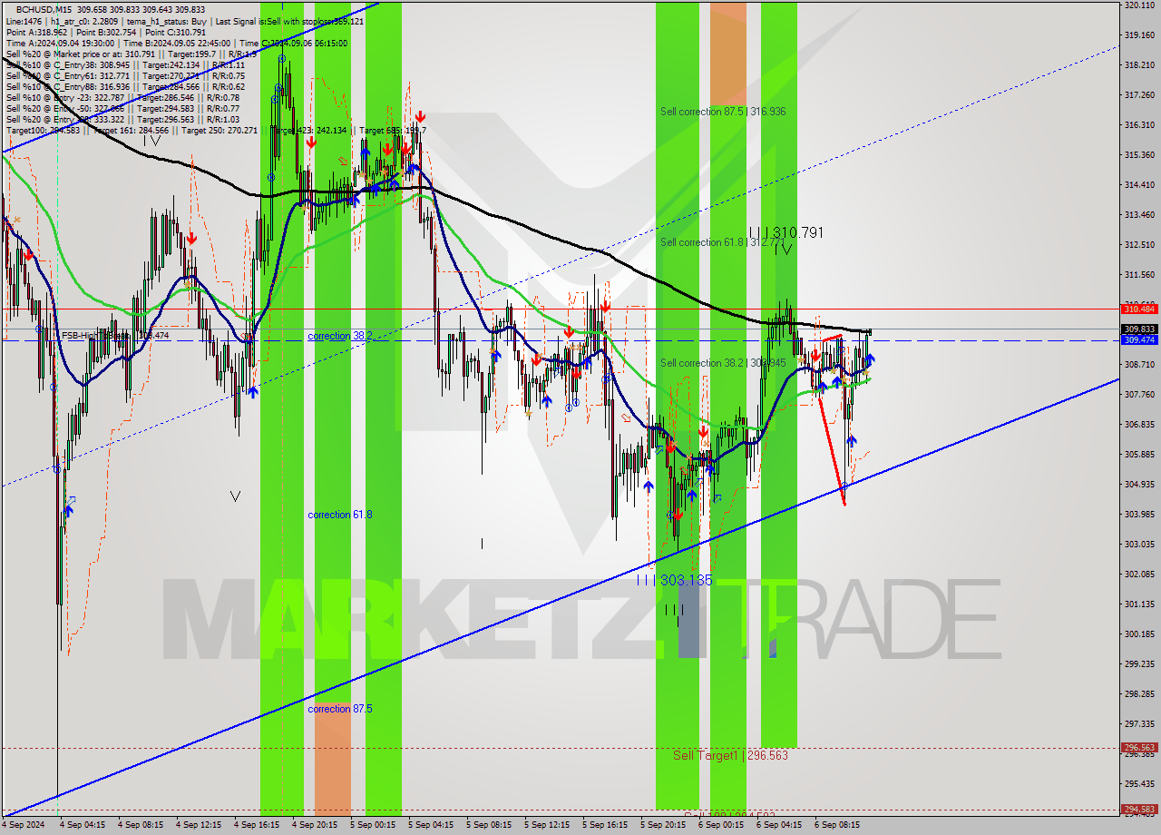Click 320.120 on the price axis
This screenshot has width=1161, height=835.
pyautogui.click(x=1139, y=5)
